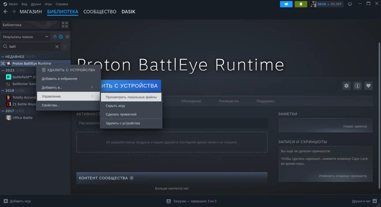The width and height of the screenshot is (381, 207).
Task: Switch to Big Picture mode icon
Action: [350, 4]
